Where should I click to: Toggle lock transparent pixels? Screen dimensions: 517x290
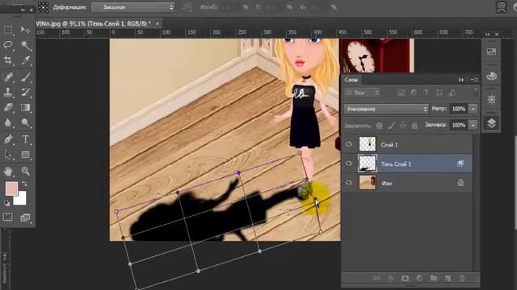pos(380,126)
